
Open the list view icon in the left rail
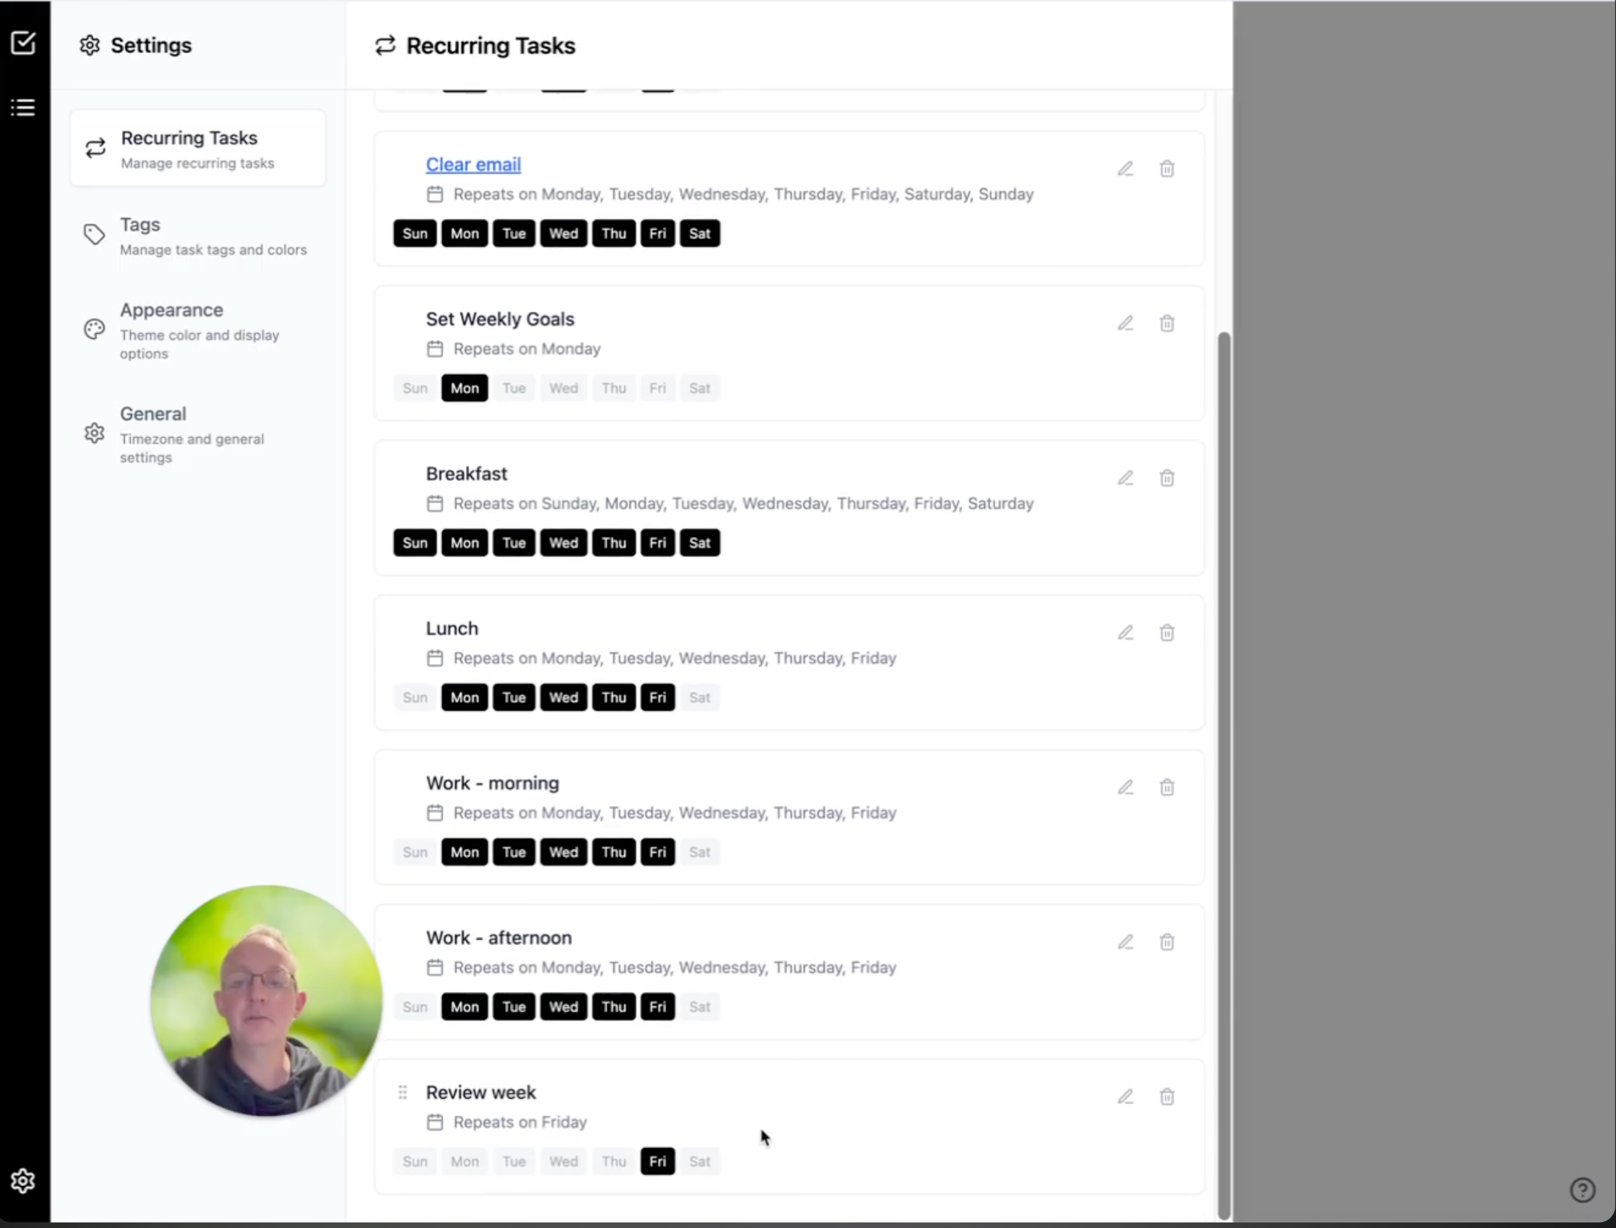click(x=23, y=107)
